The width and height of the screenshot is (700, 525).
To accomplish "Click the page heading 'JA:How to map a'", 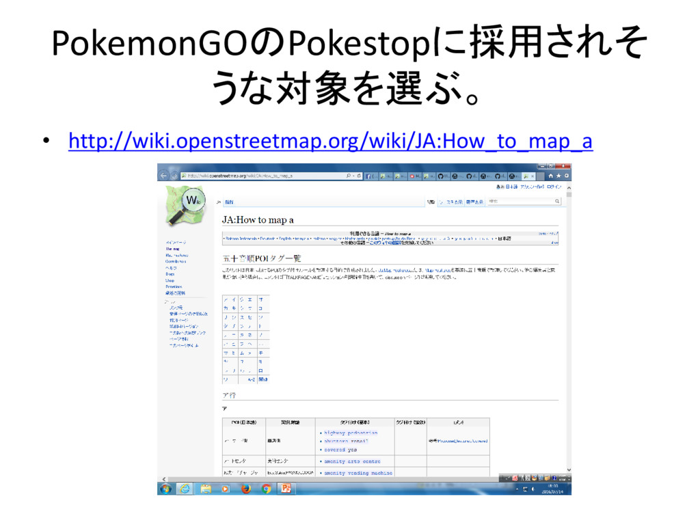I will pyautogui.click(x=258, y=219).
